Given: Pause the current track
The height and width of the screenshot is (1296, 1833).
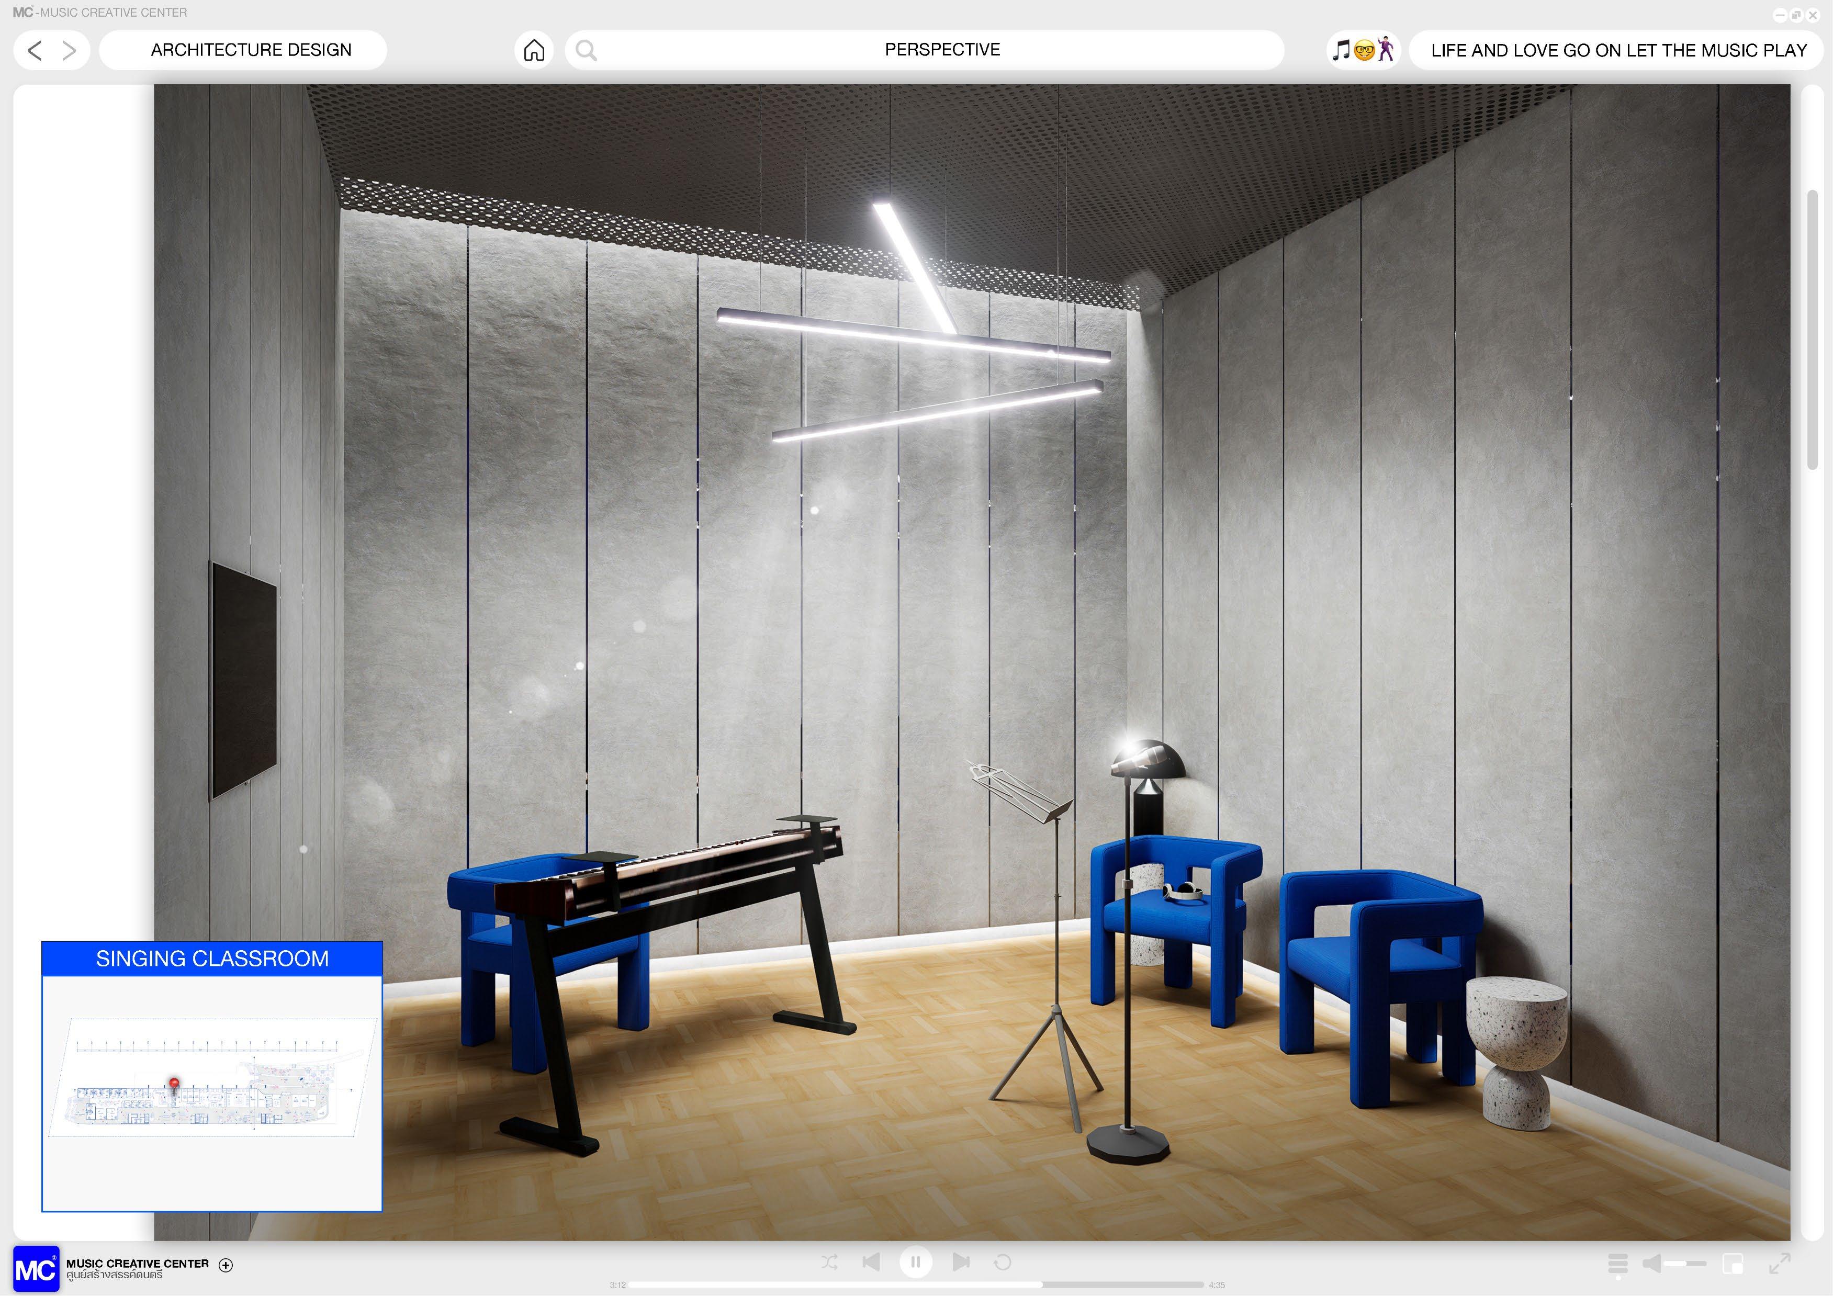Looking at the screenshot, I should point(916,1261).
